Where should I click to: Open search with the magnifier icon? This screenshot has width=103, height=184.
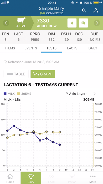[84, 11]
